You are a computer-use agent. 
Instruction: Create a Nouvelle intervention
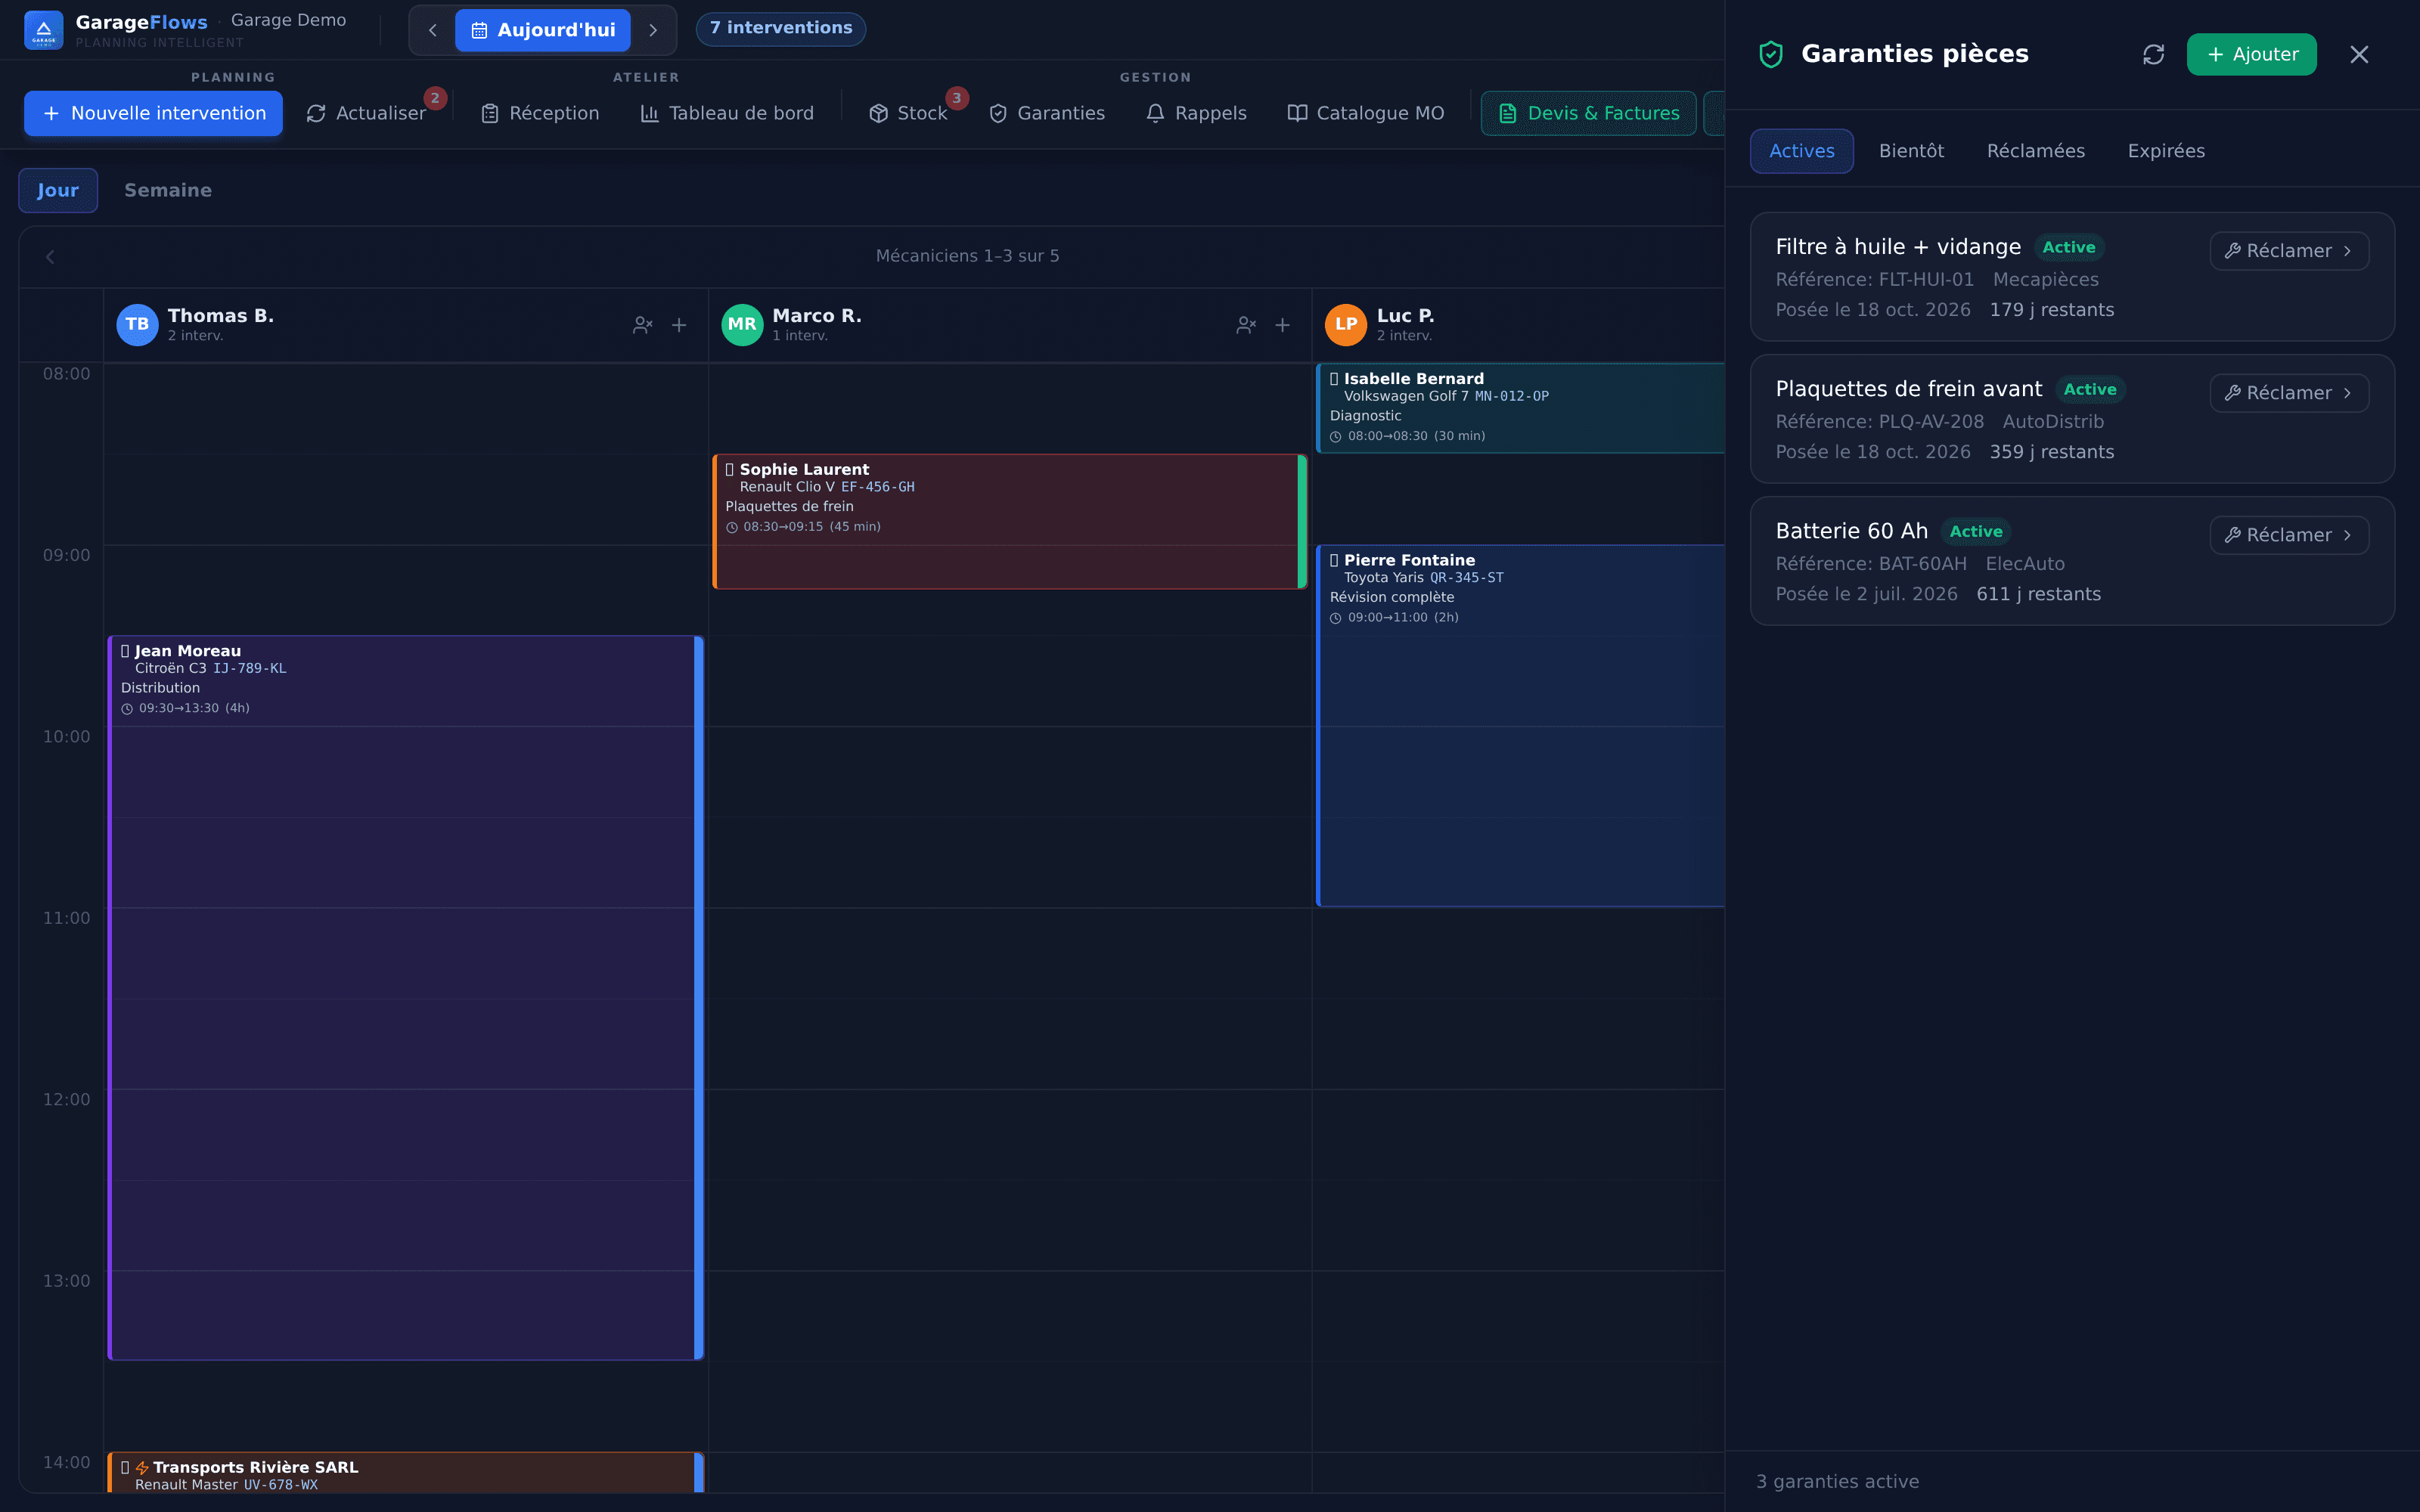coord(153,113)
